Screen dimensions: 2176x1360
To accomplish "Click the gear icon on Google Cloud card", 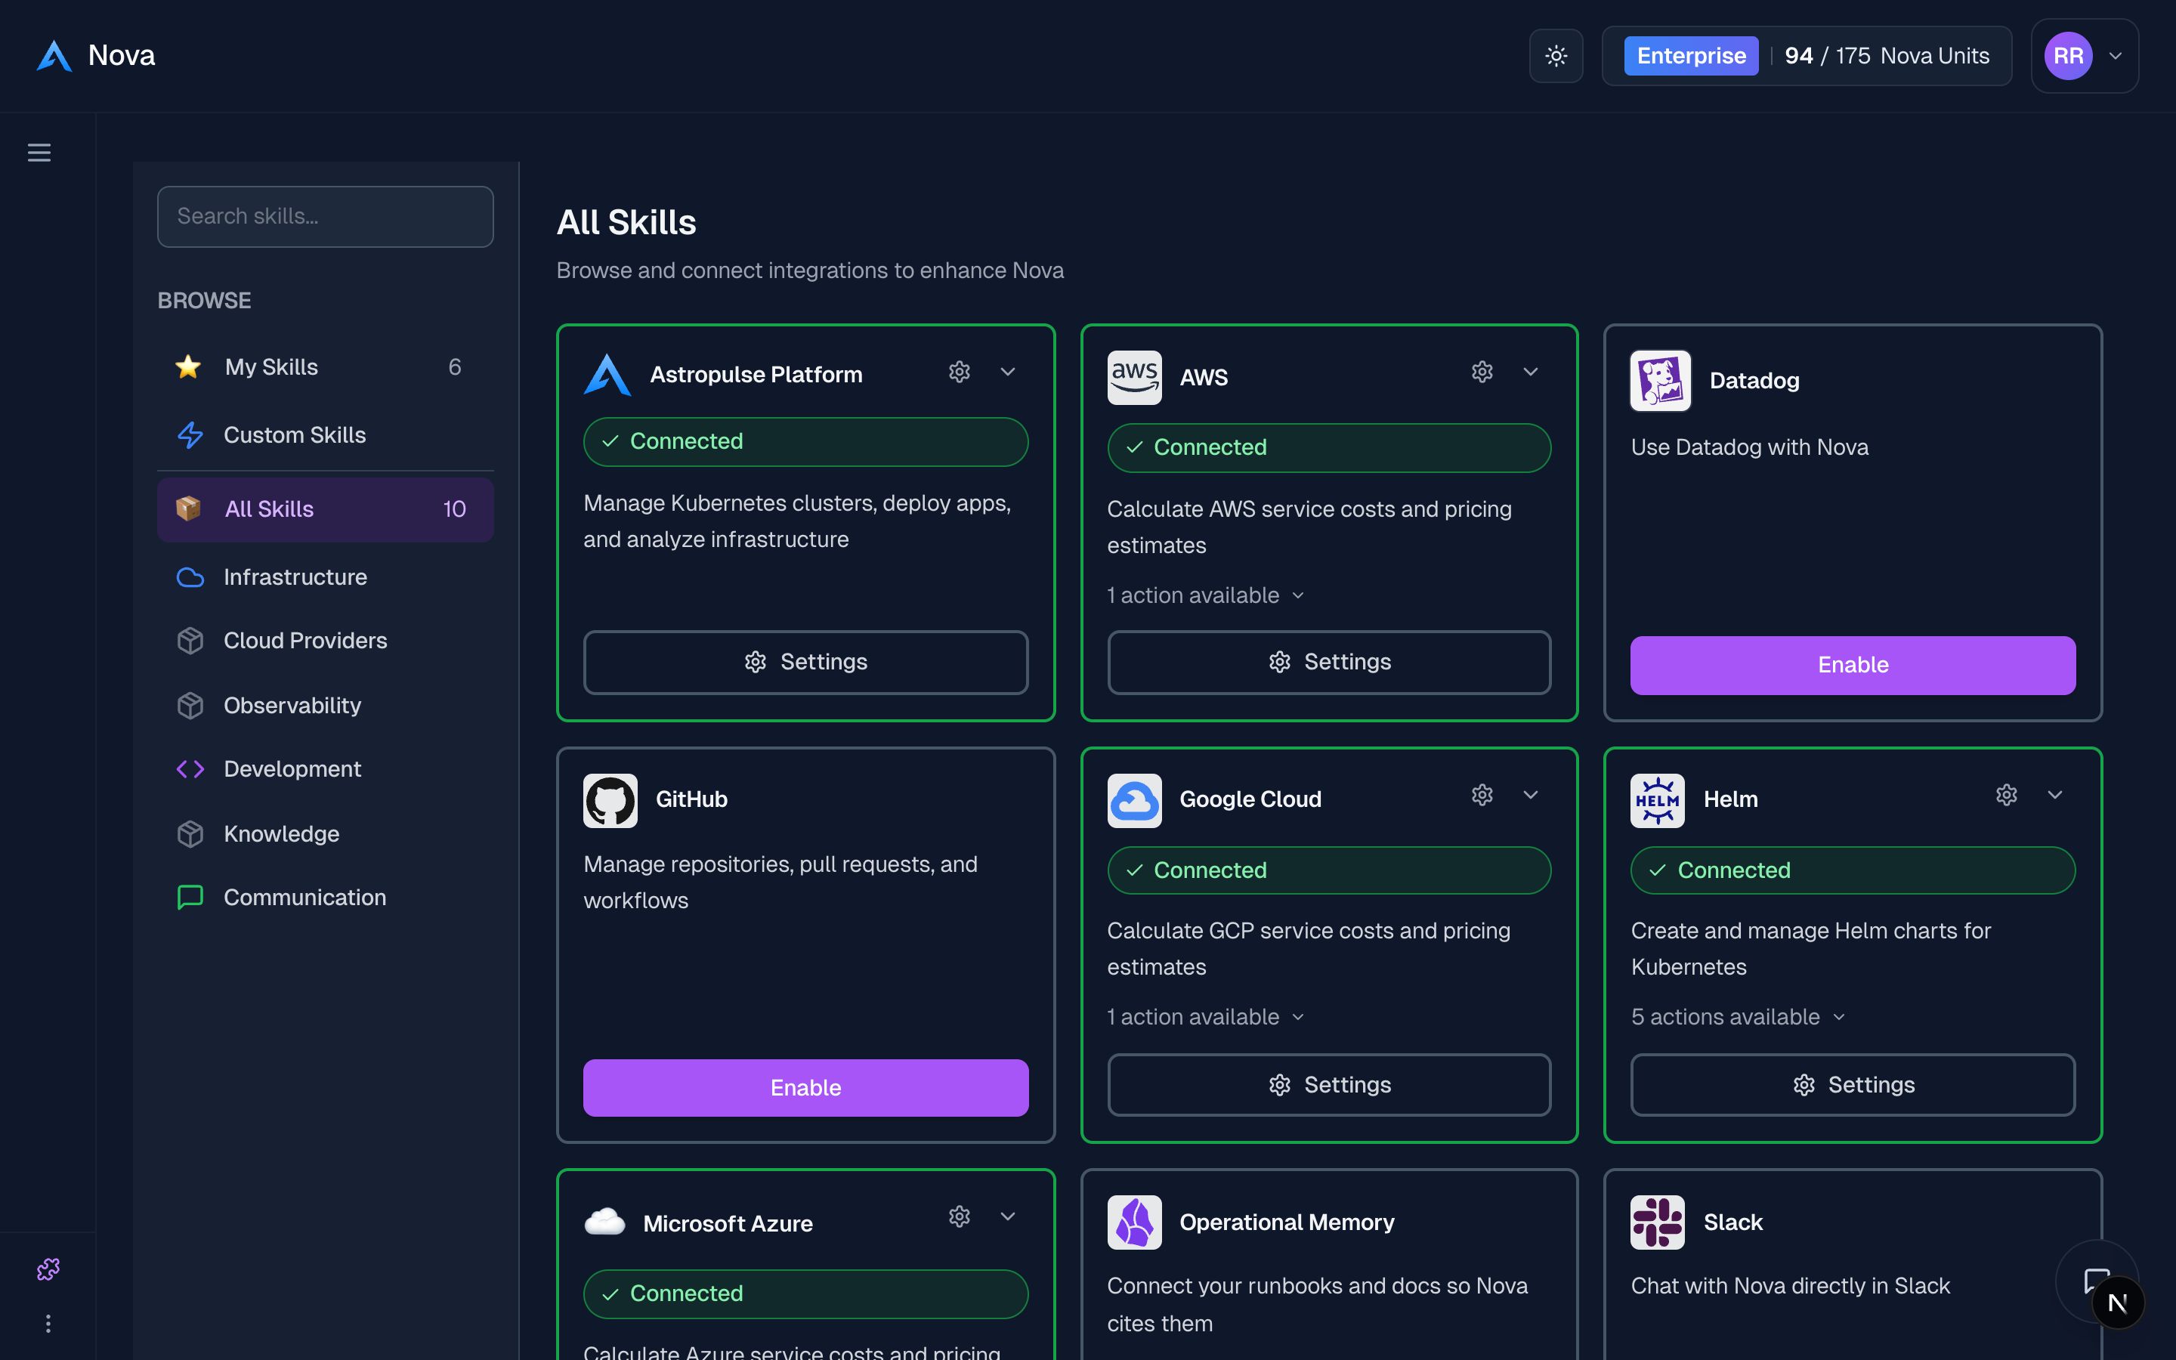I will coord(1482,795).
